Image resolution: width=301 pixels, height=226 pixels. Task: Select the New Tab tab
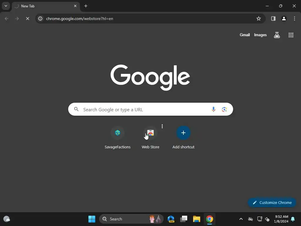46,6
